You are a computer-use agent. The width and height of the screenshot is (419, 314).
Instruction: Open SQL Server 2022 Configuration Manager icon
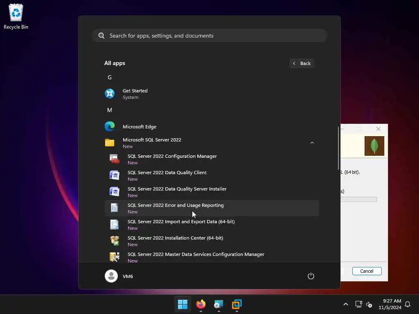point(115,159)
